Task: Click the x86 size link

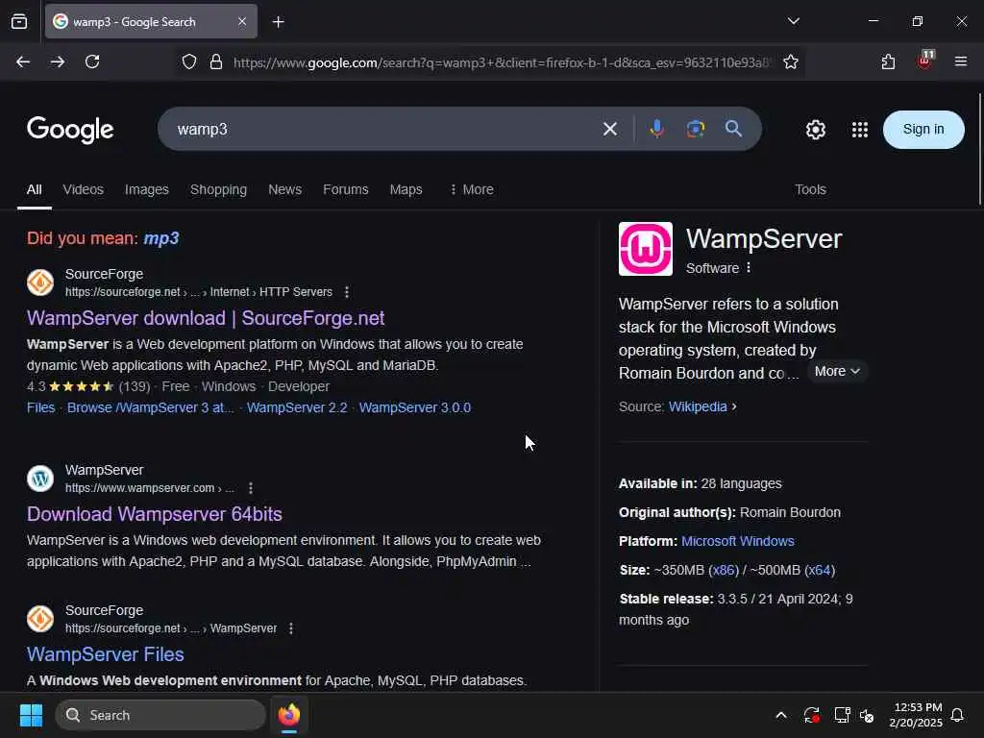Action: tap(724, 570)
